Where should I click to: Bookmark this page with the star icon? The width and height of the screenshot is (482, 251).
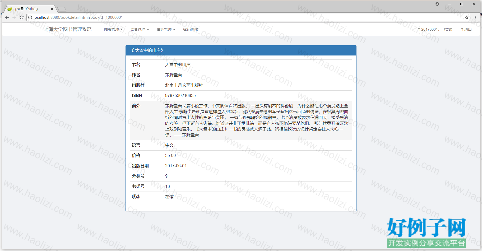tap(467, 17)
